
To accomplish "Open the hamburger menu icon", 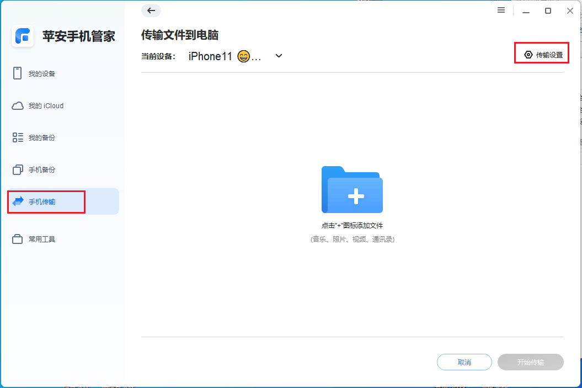I will pyautogui.click(x=501, y=10).
